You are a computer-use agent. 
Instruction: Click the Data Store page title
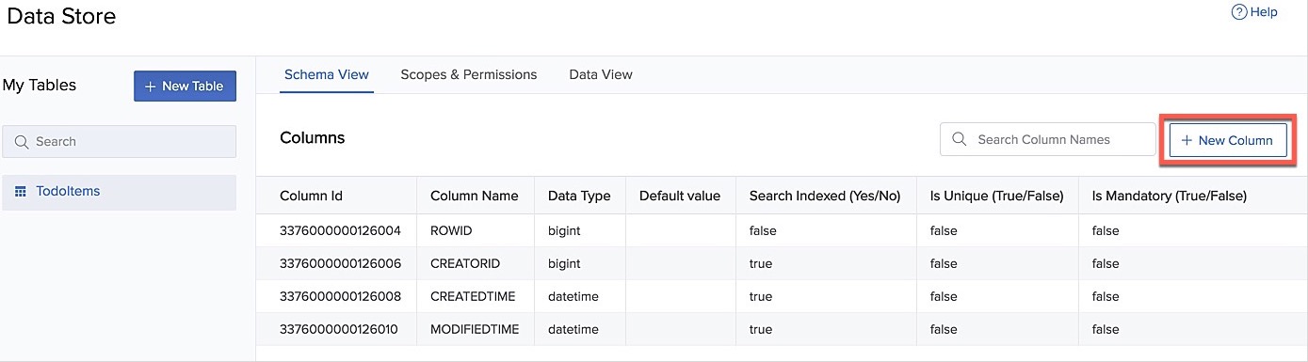click(61, 16)
